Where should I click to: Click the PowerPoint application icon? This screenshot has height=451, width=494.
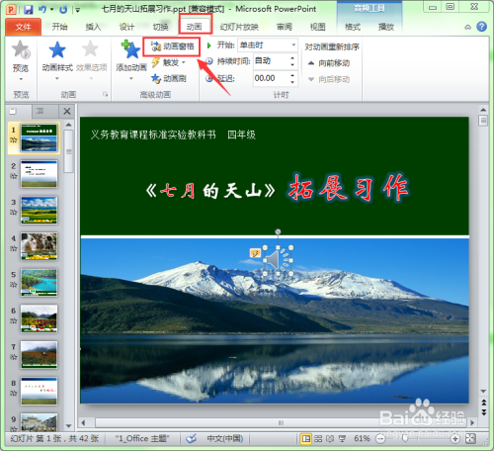[11, 10]
